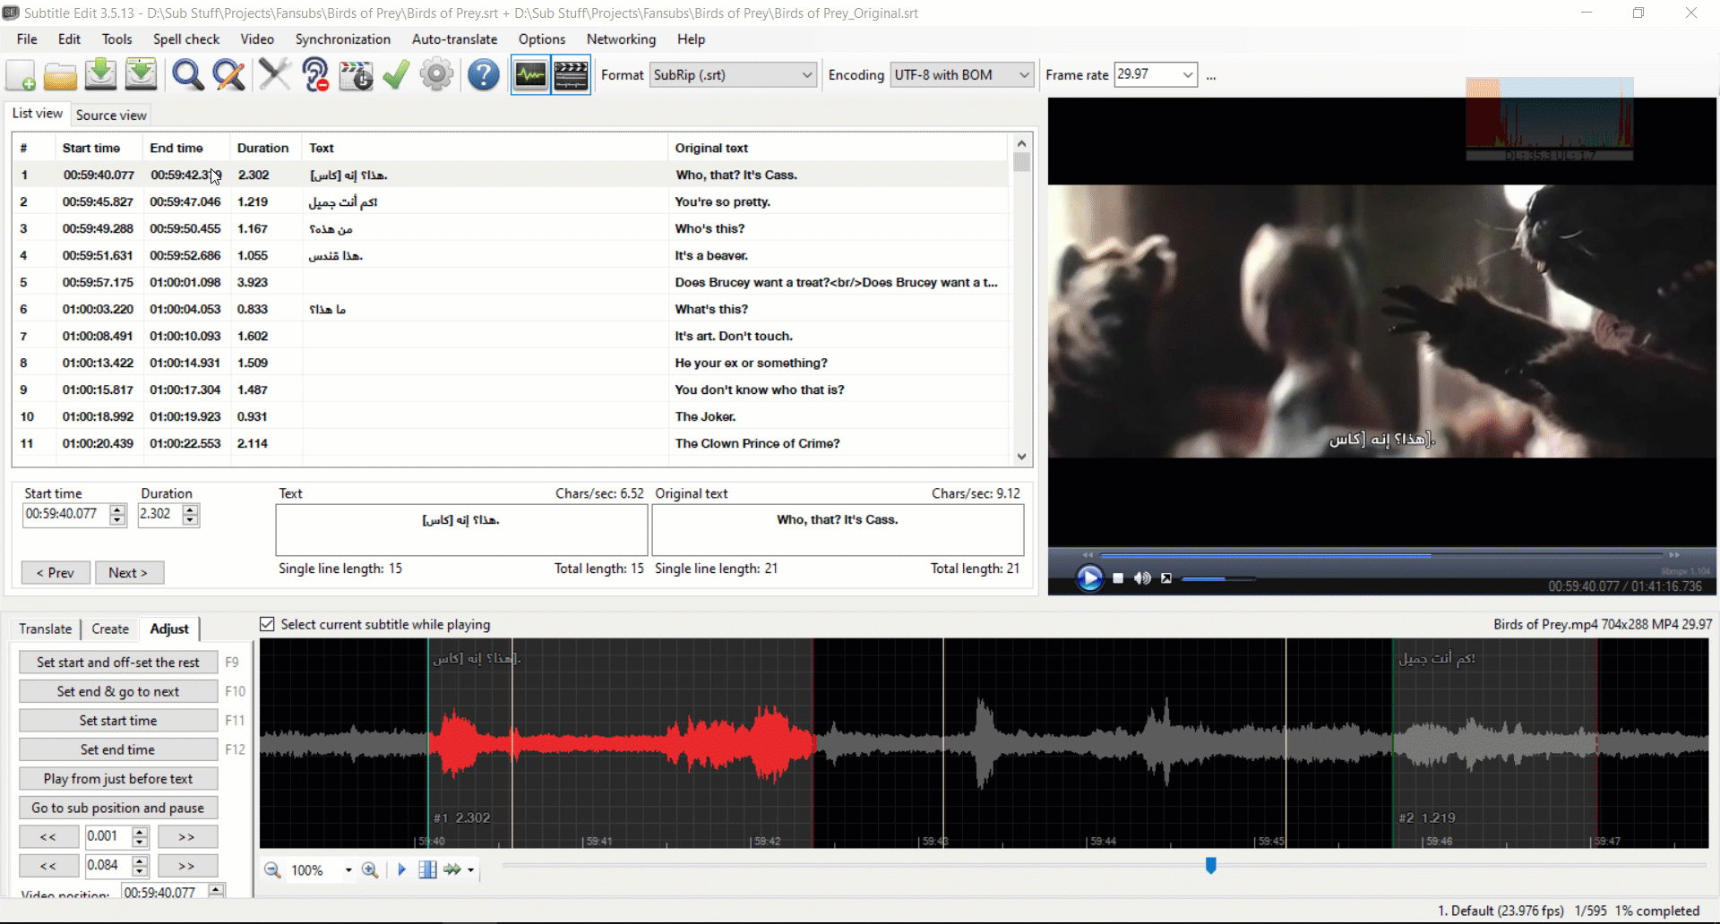Image resolution: width=1720 pixels, height=924 pixels.
Task: Open the Tools menu
Action: (x=116, y=39)
